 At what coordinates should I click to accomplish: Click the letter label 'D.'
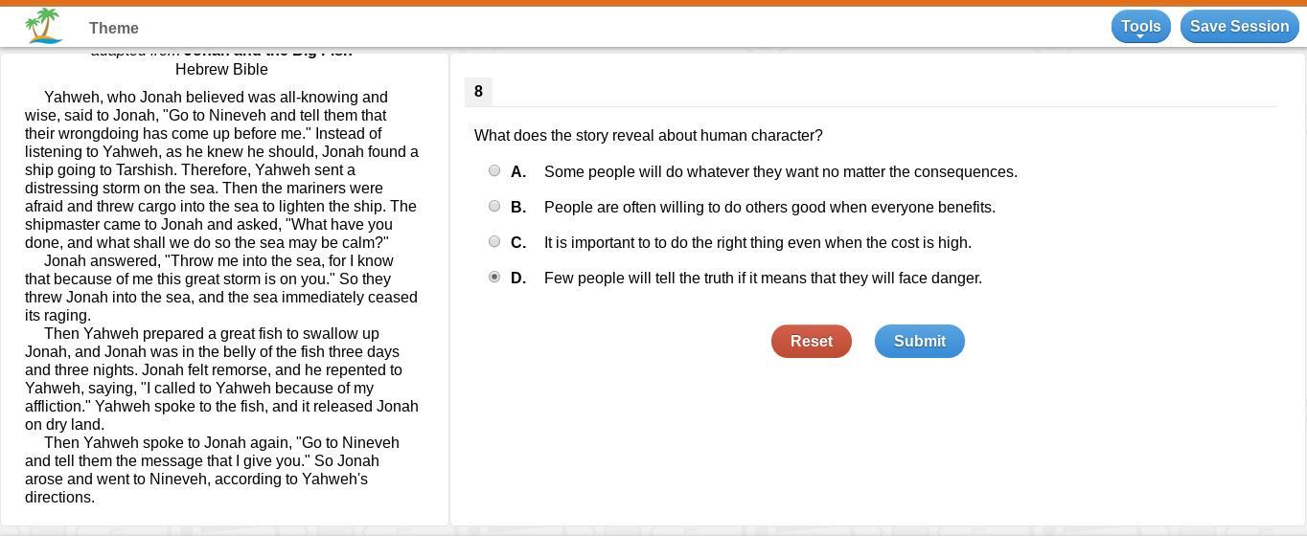click(518, 279)
